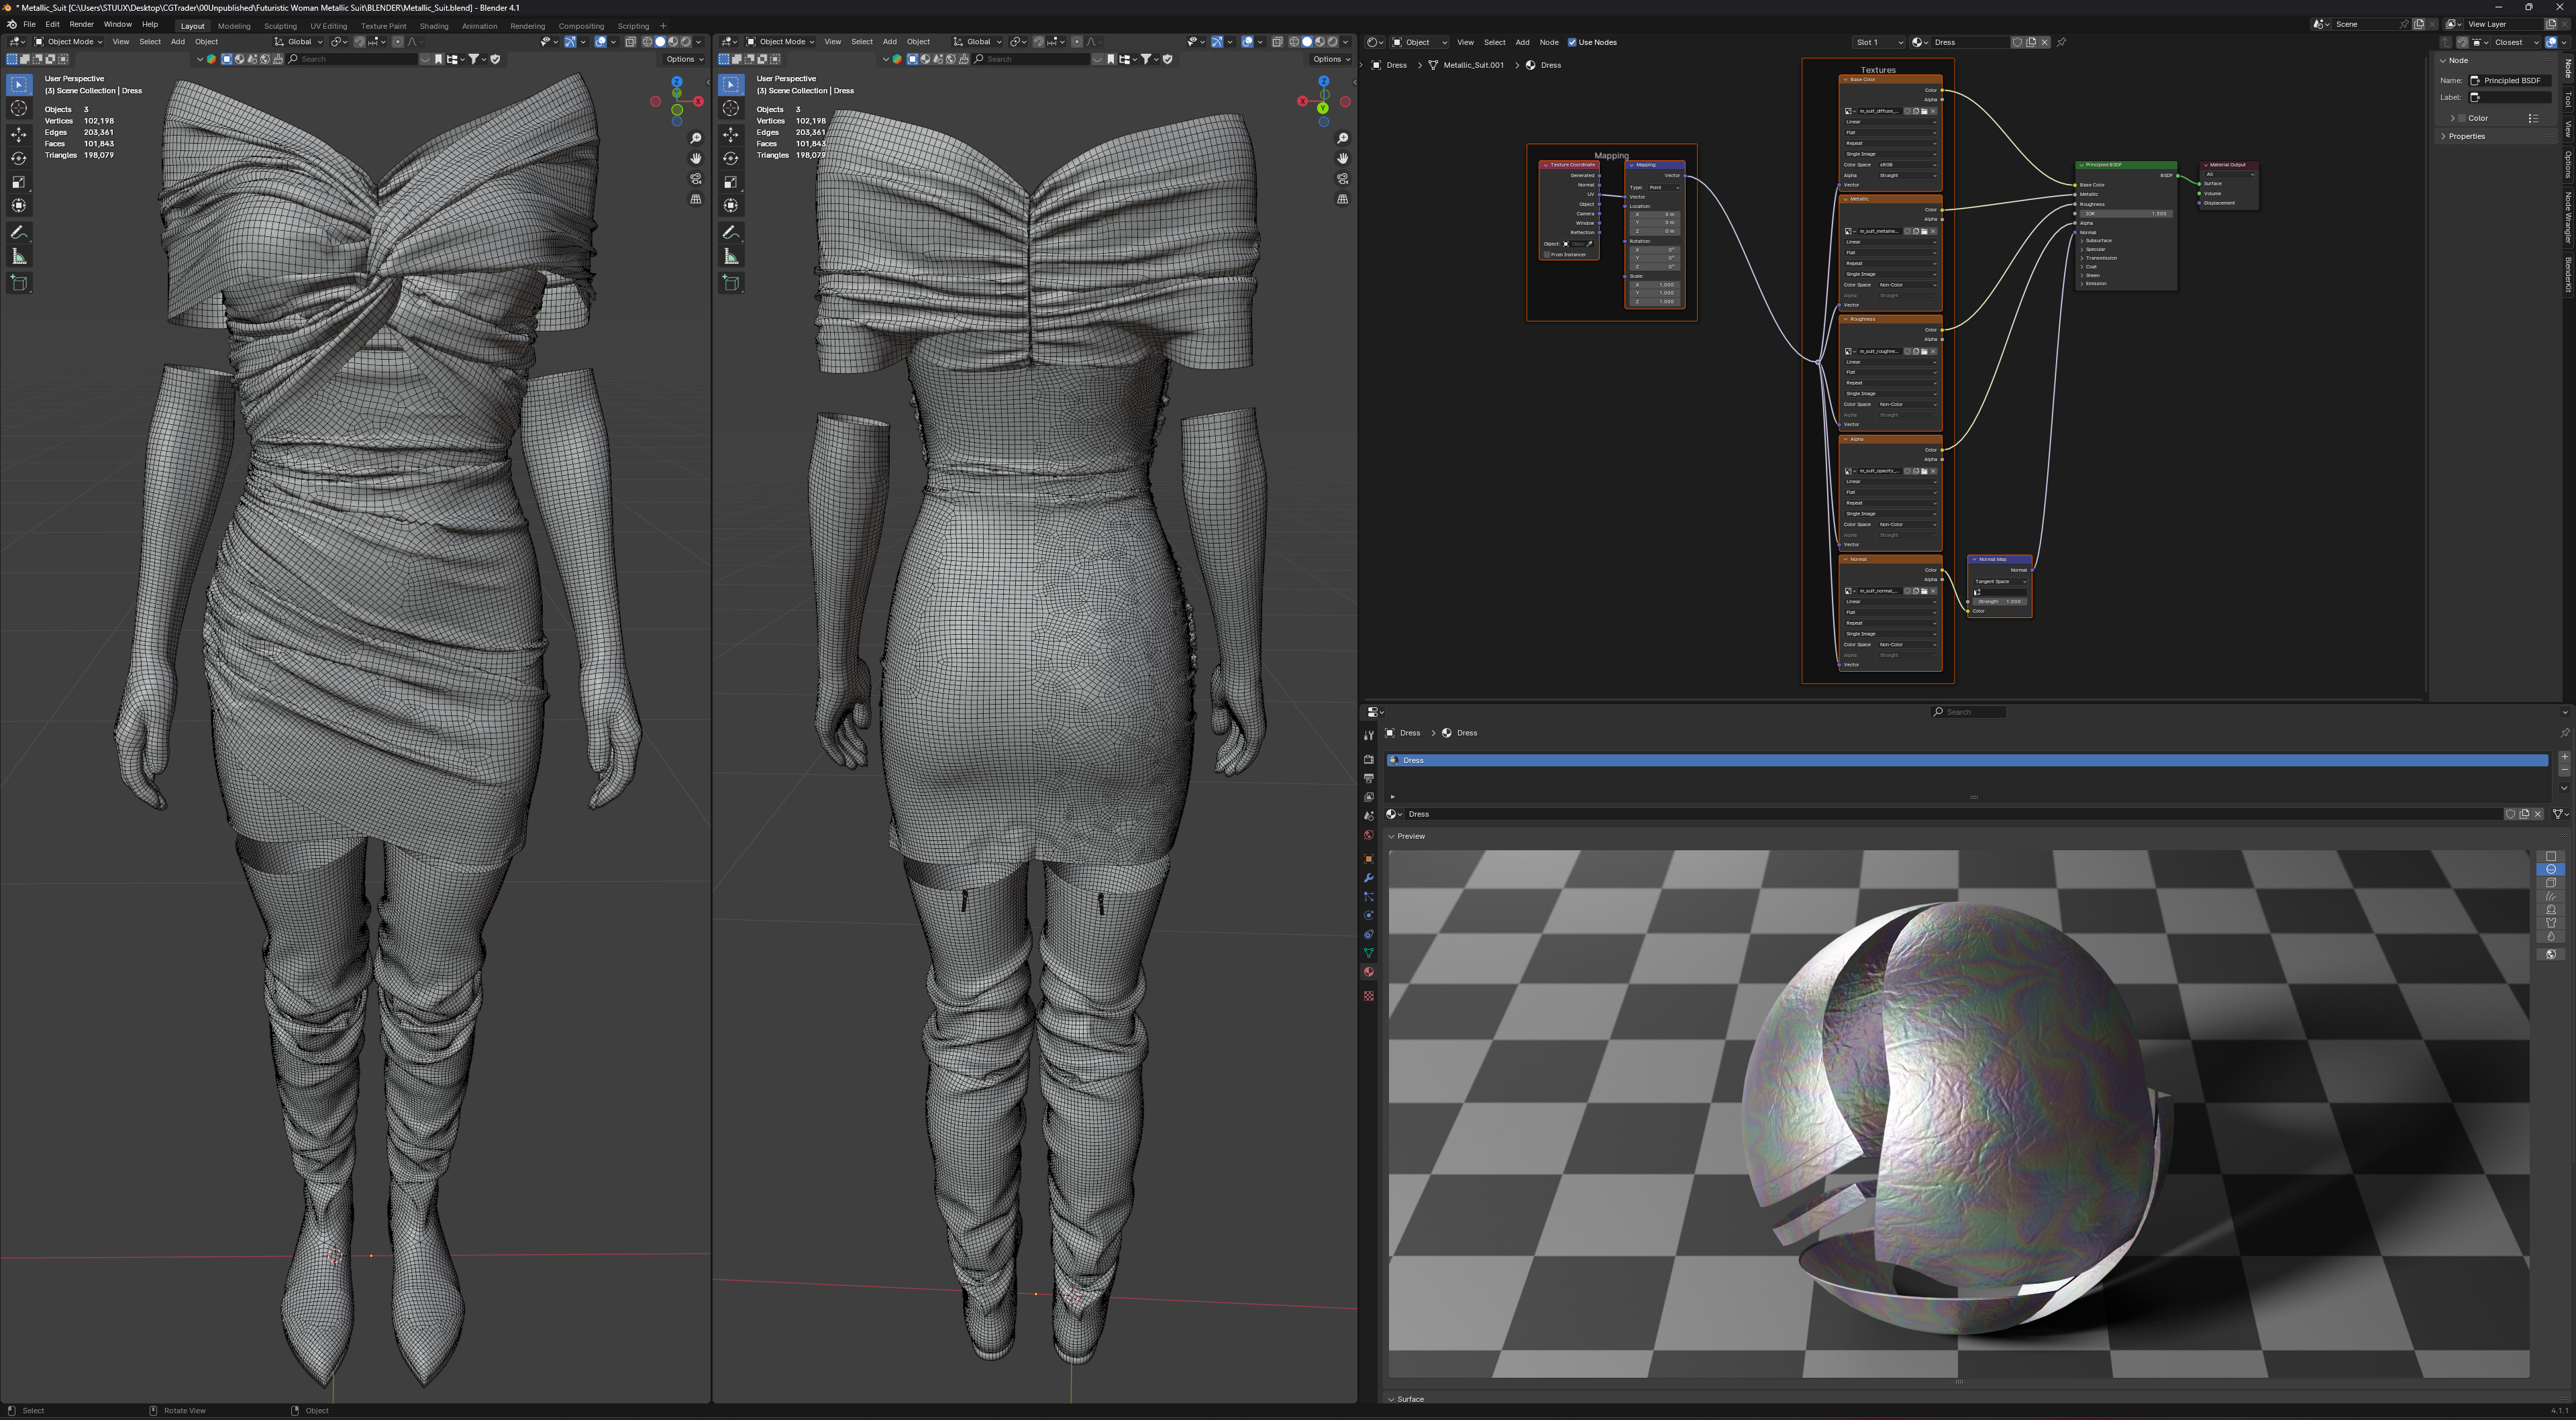Image resolution: width=2576 pixels, height=1420 pixels.
Task: Open World properties tab icon
Action: 1369,835
